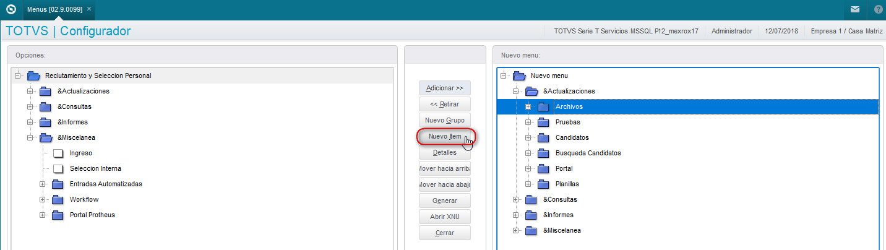
Task: Click the Cerrar button
Action: click(x=445, y=233)
